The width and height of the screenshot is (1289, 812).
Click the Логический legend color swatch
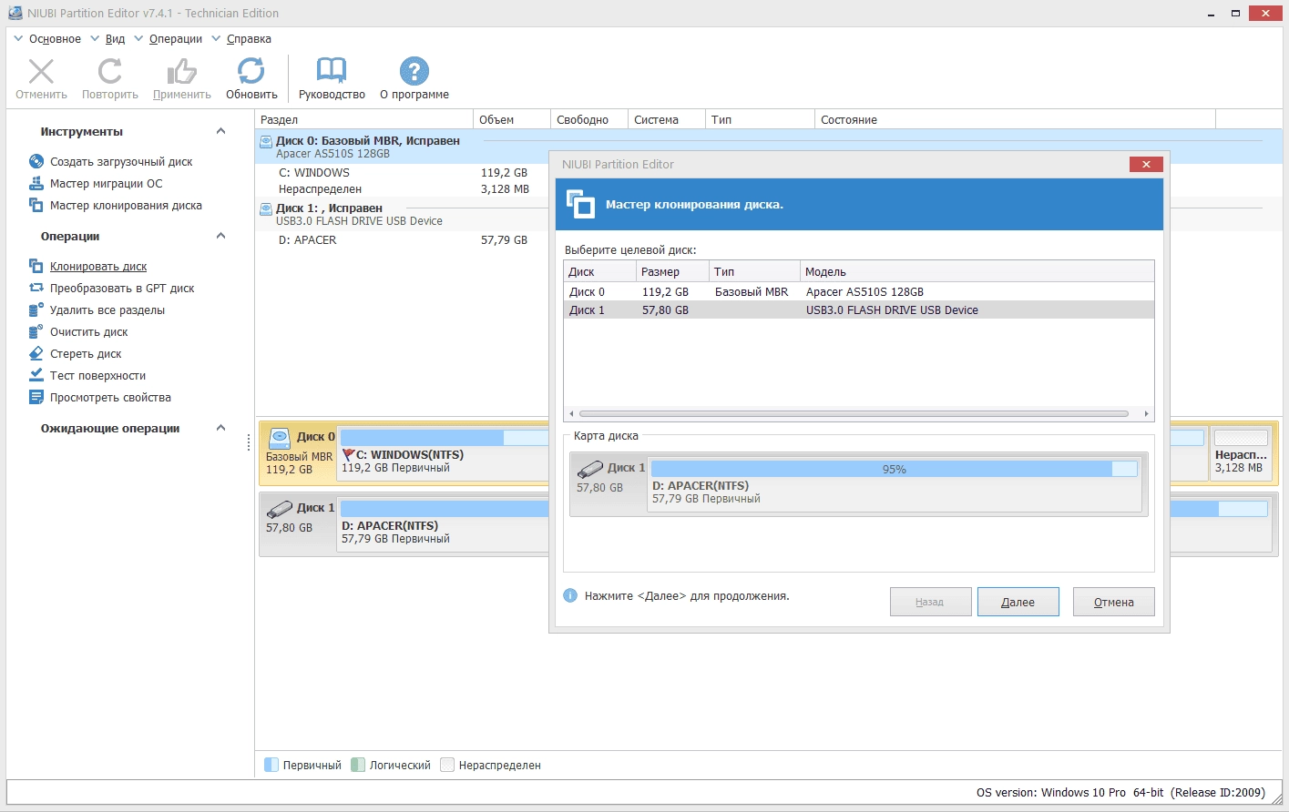point(358,765)
